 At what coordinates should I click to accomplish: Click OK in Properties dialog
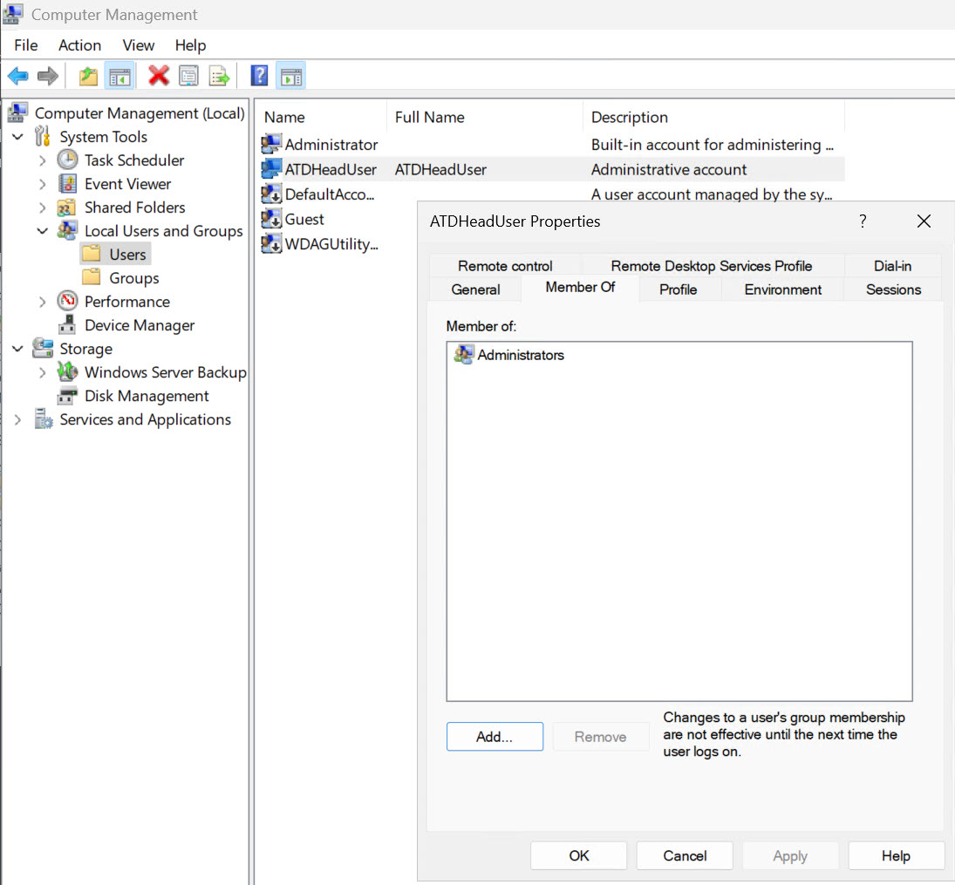point(578,855)
